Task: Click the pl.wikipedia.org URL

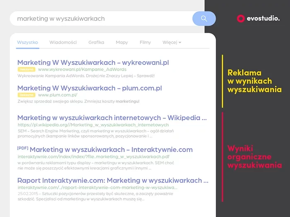Action: pyautogui.click(x=93, y=125)
